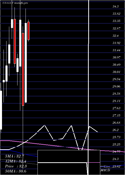Click the last red candlestick body
Image resolution: width=125 pixels, height=175 pixels.
click(x=28, y=31)
